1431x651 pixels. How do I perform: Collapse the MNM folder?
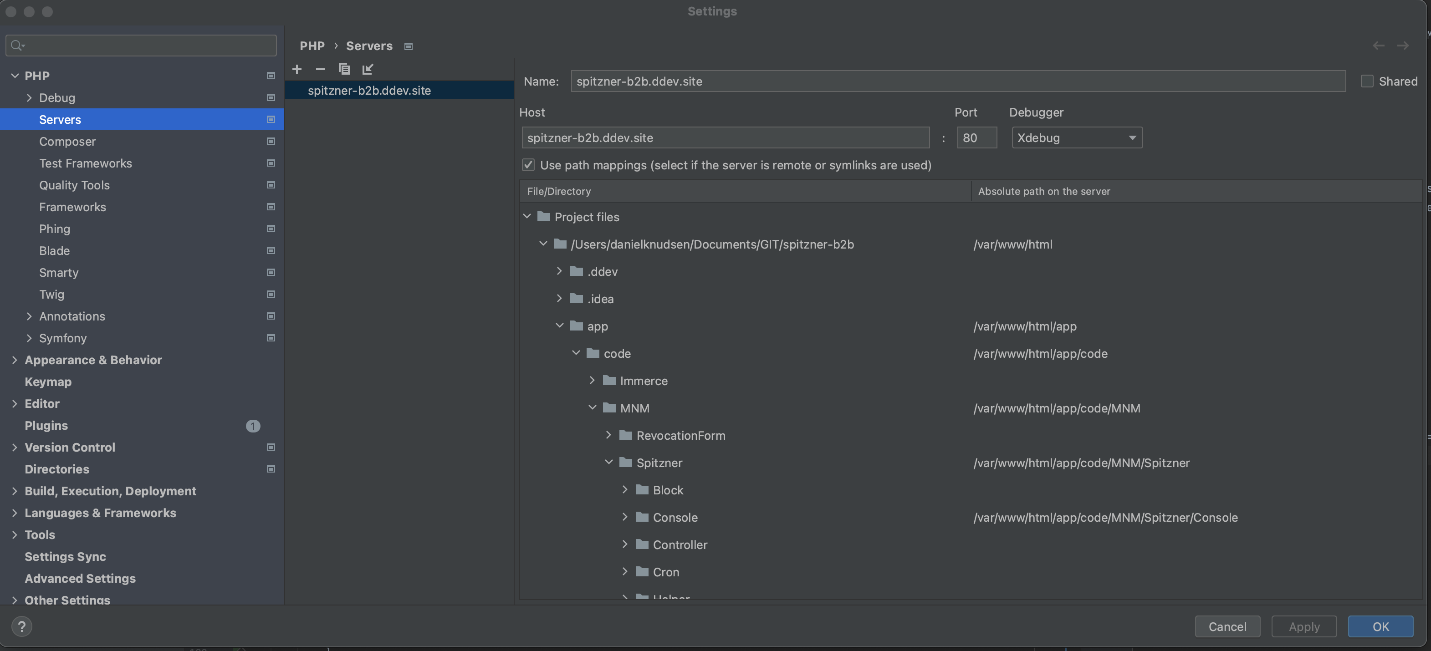592,408
